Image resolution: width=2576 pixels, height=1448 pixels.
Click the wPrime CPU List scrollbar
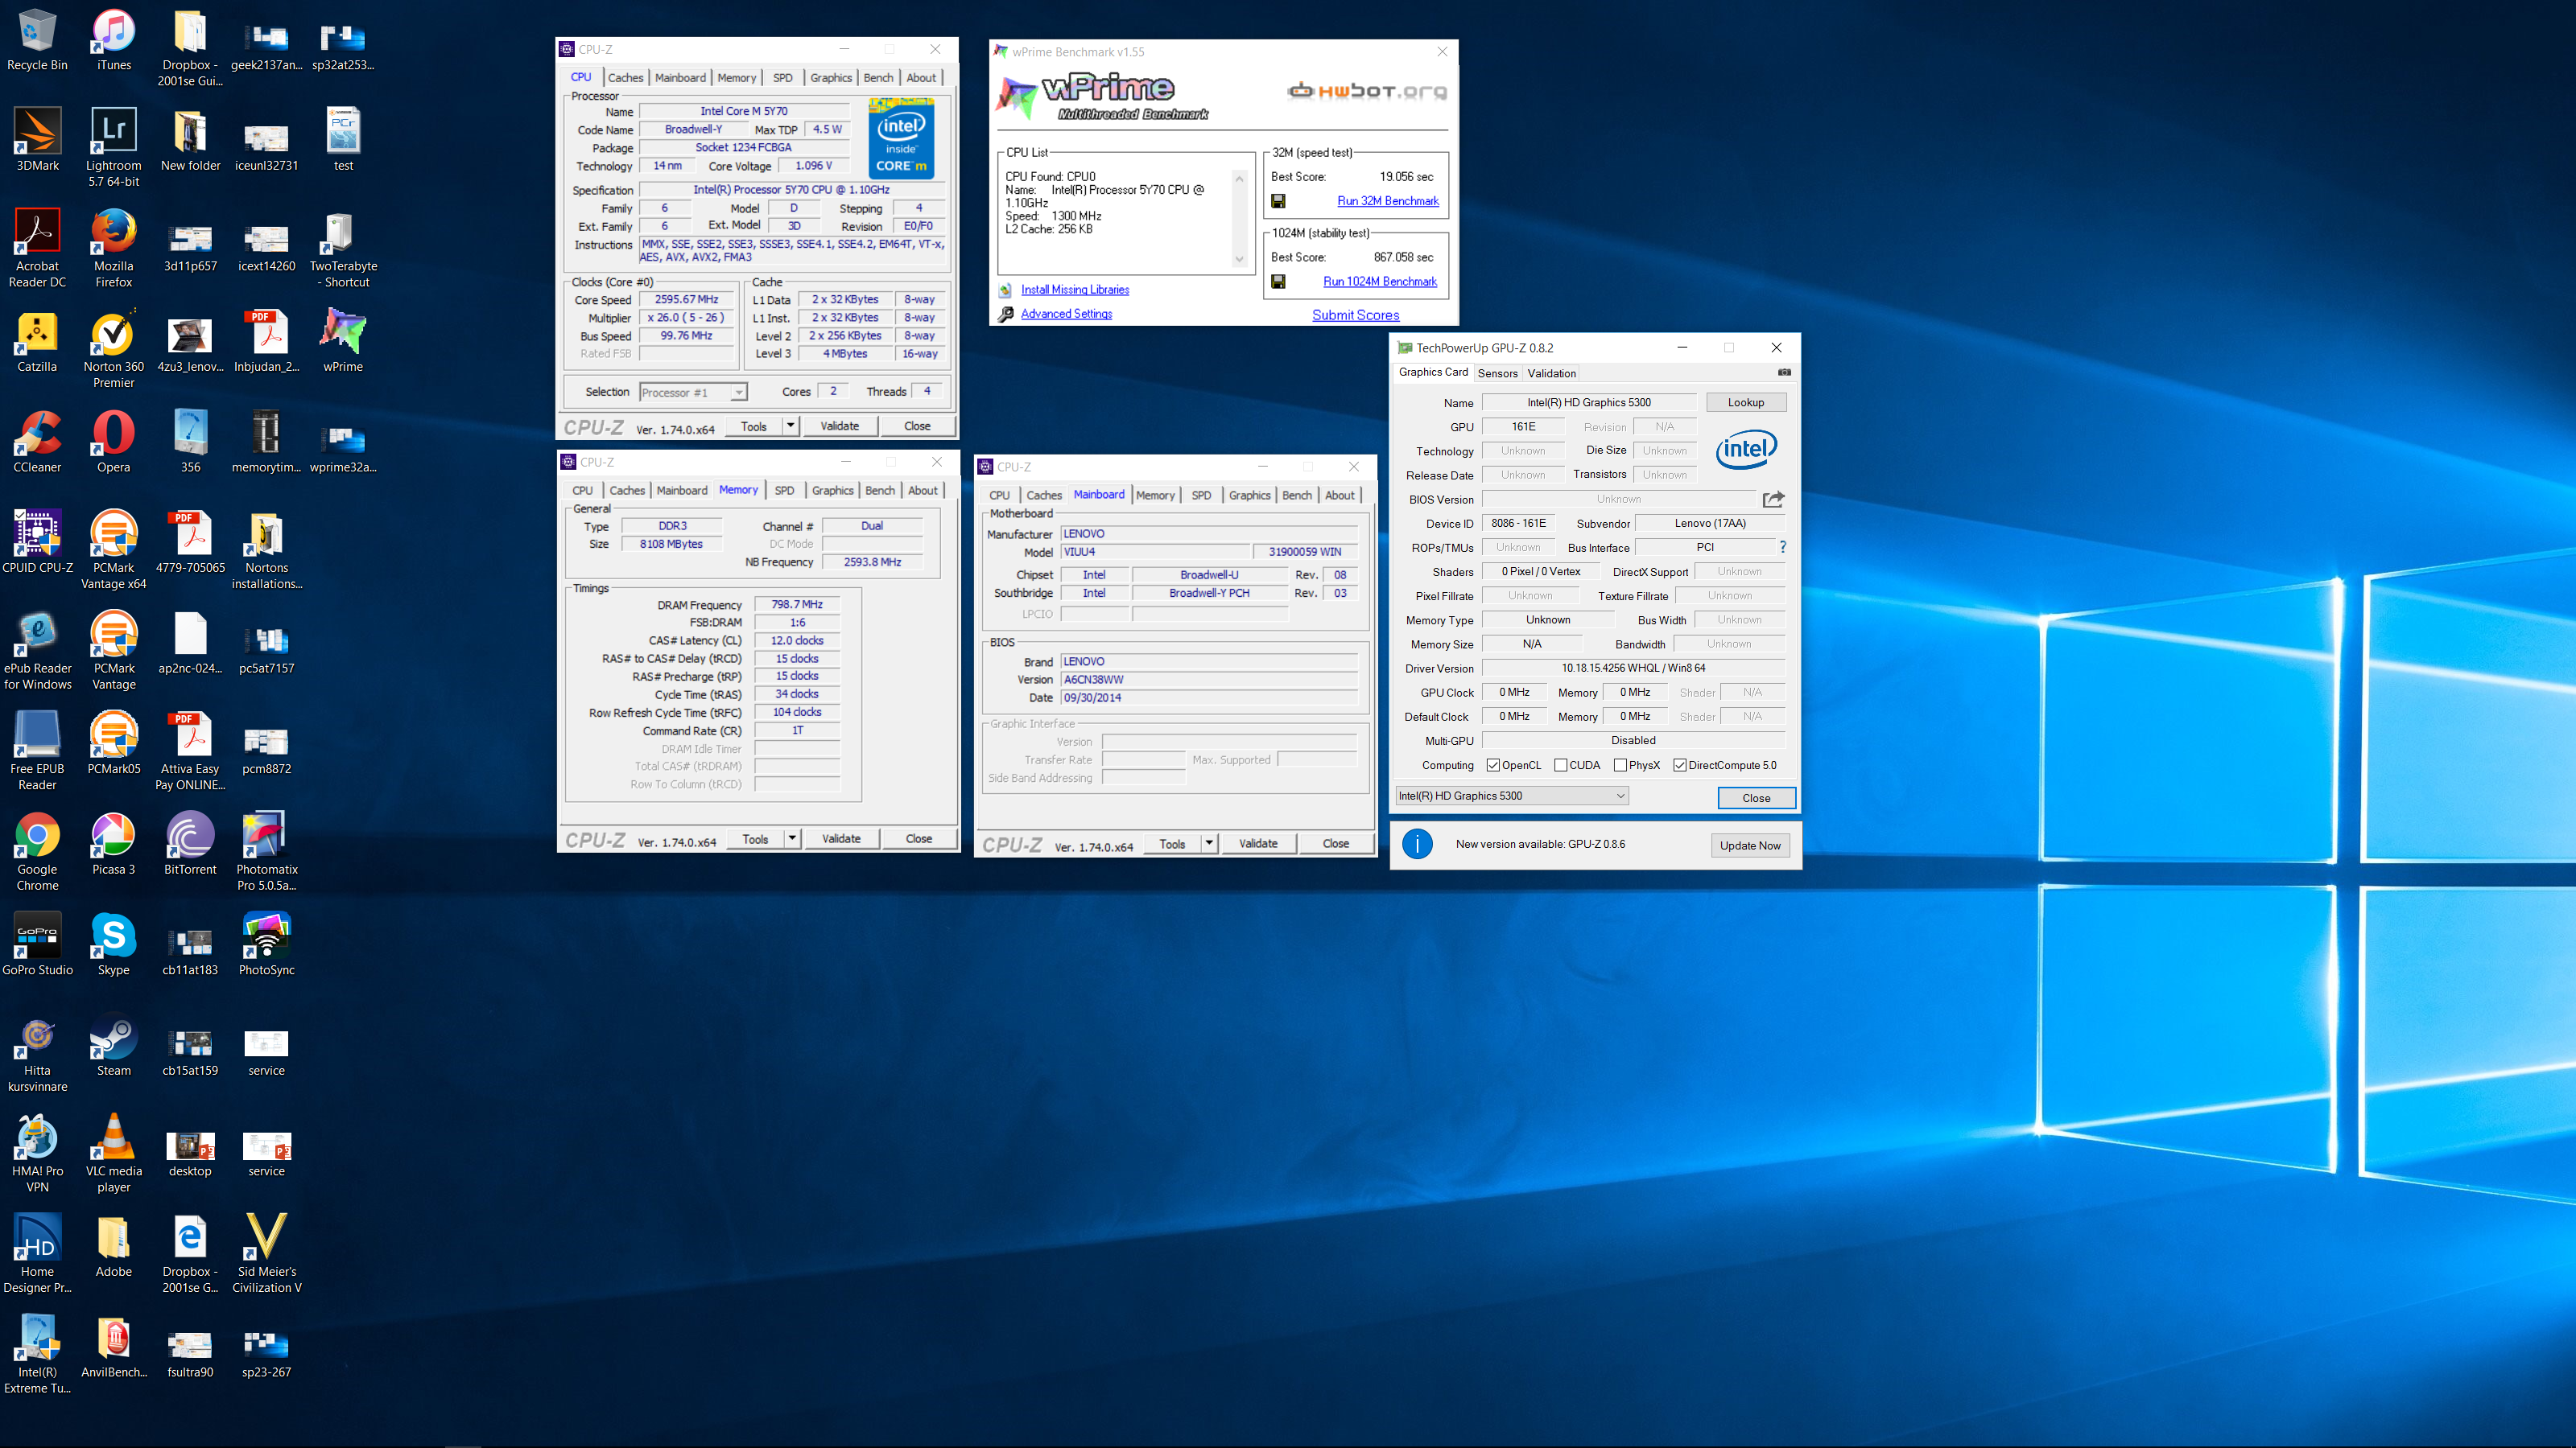click(1239, 218)
